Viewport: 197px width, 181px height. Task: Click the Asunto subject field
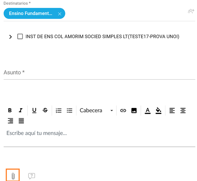click(x=99, y=73)
